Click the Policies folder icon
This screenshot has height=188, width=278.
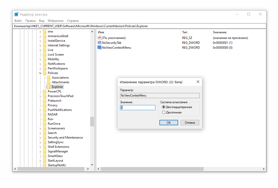44,73
